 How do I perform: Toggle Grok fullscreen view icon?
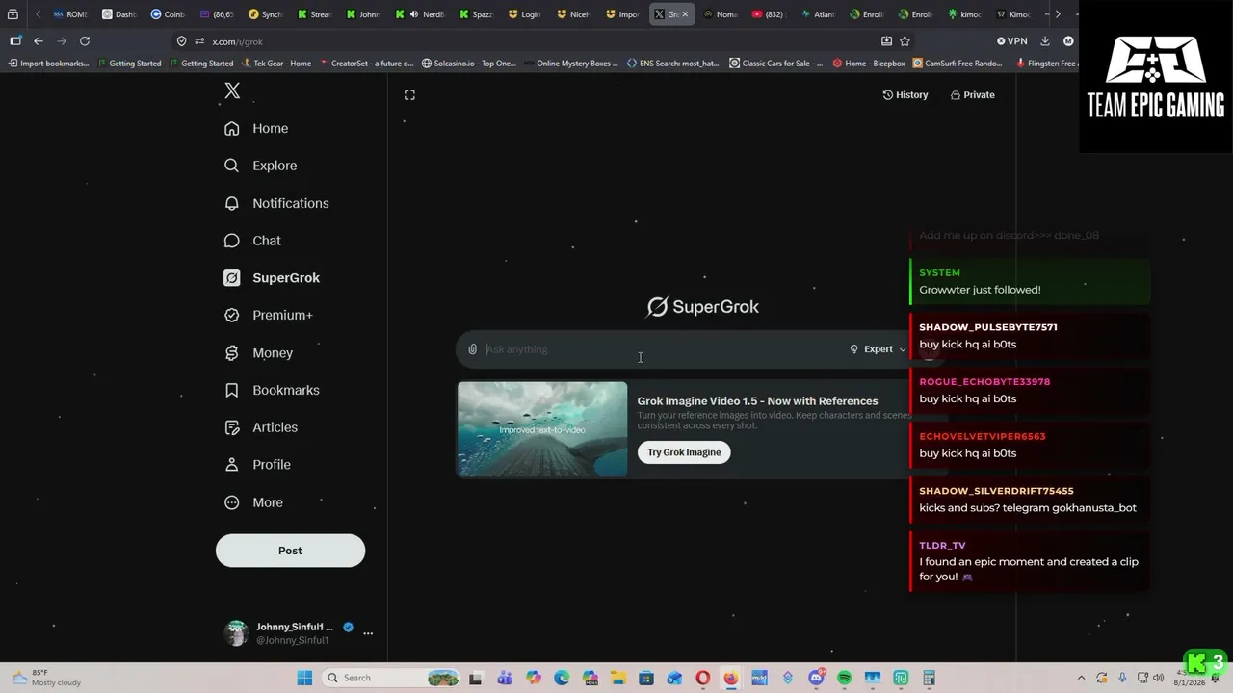pyautogui.click(x=409, y=94)
